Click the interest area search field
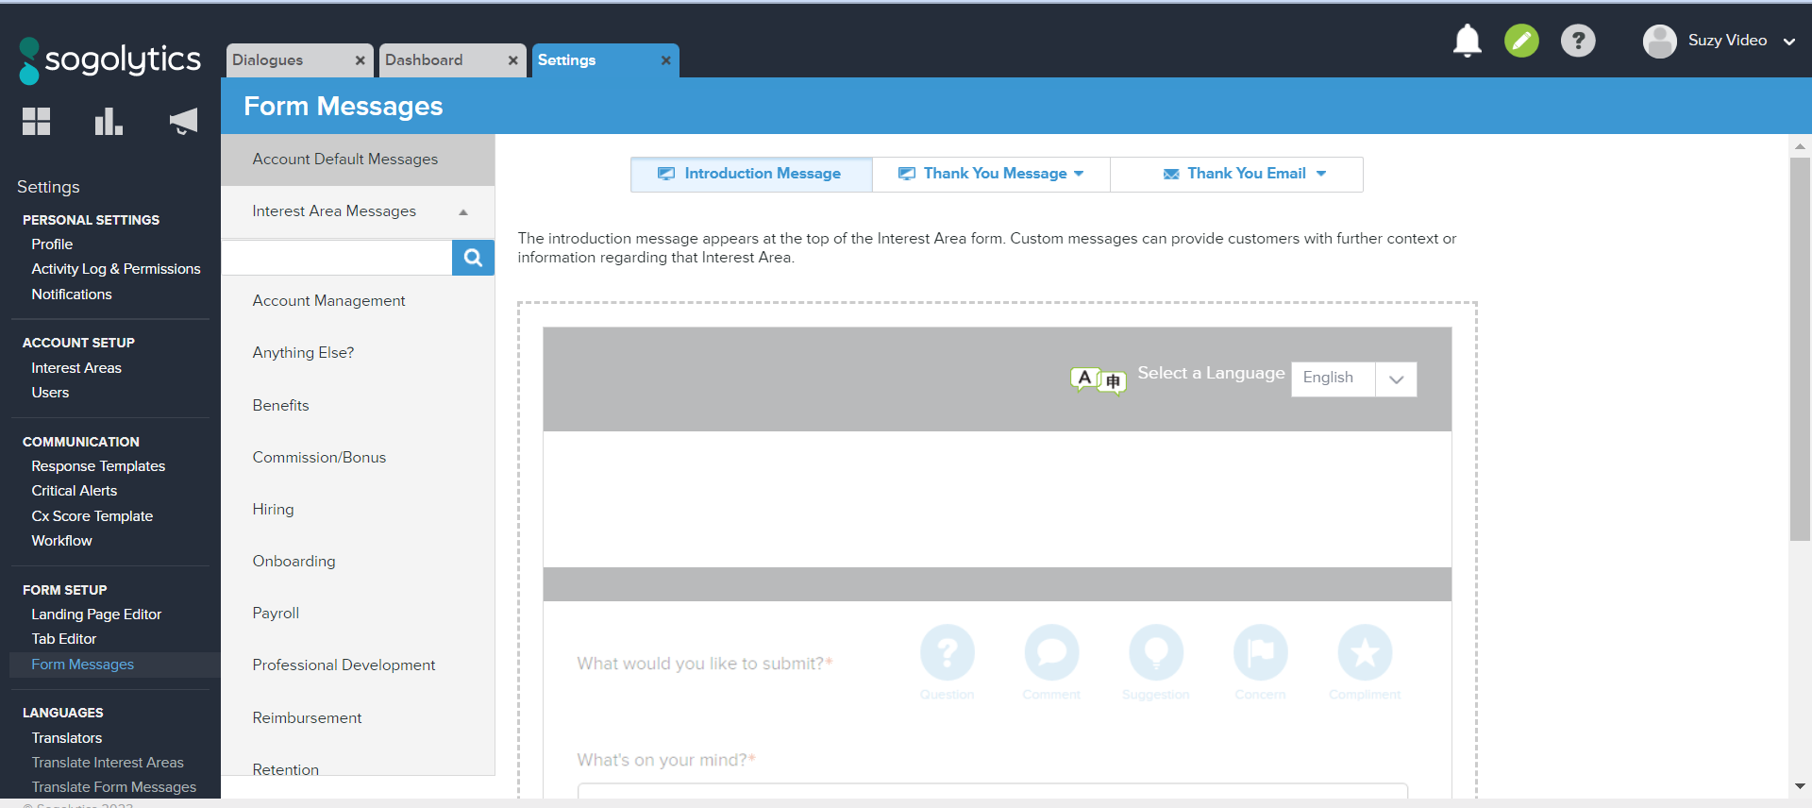1812x808 pixels. [x=337, y=258]
